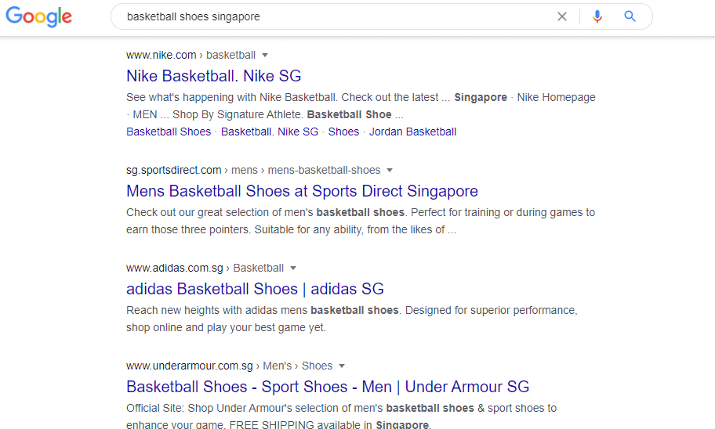Screen dimensions: 715x429
Task: Click the Google logo
Action: [x=38, y=16]
